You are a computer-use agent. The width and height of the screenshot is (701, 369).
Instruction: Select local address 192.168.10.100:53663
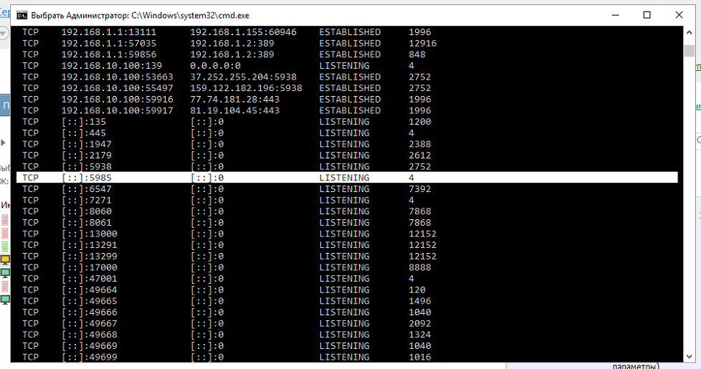117,77
